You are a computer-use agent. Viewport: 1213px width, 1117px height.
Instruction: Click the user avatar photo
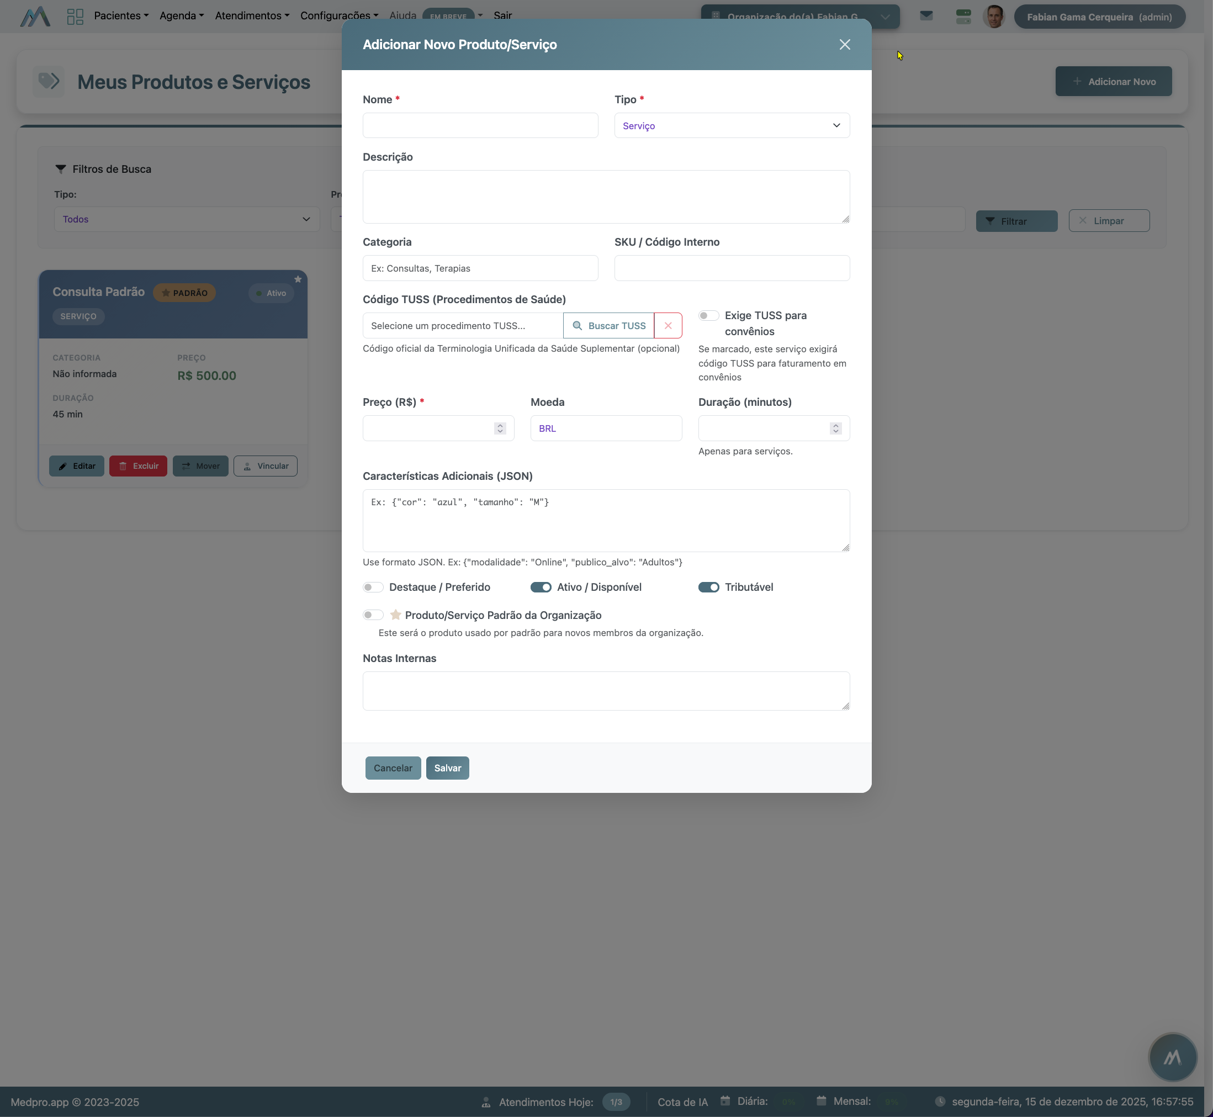pyautogui.click(x=994, y=17)
